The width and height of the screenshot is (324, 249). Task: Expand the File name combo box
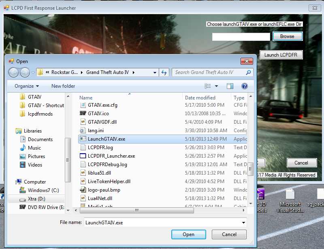pyautogui.click(x=243, y=223)
